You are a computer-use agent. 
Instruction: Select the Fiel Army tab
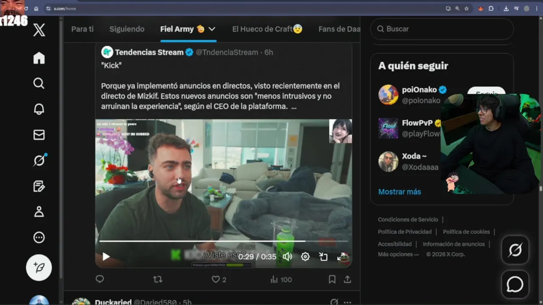tap(182, 29)
